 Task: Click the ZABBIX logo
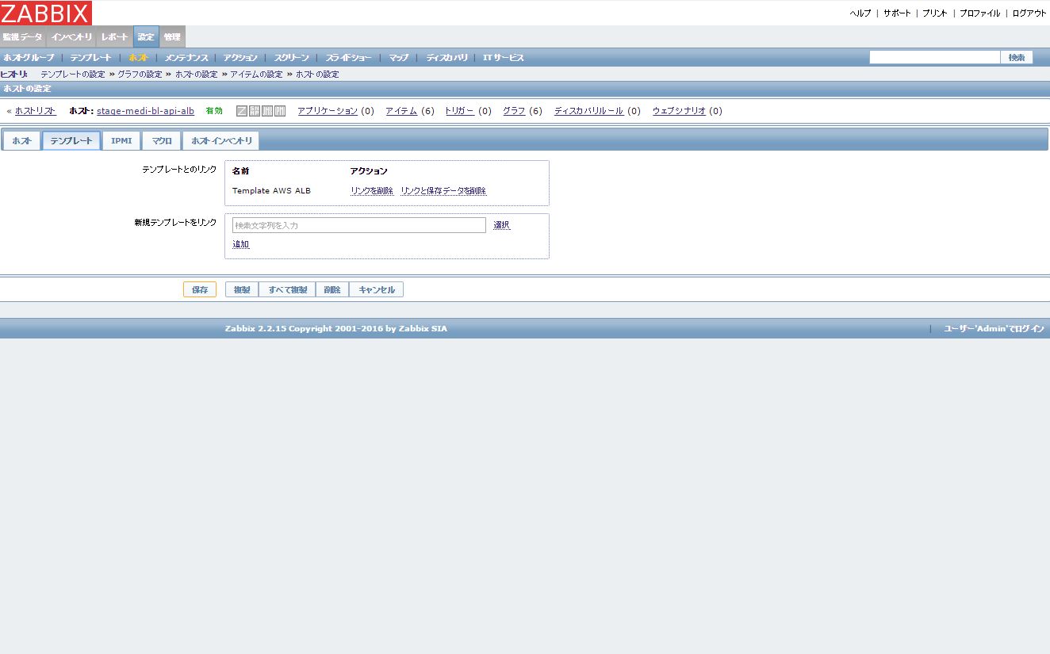coord(45,12)
